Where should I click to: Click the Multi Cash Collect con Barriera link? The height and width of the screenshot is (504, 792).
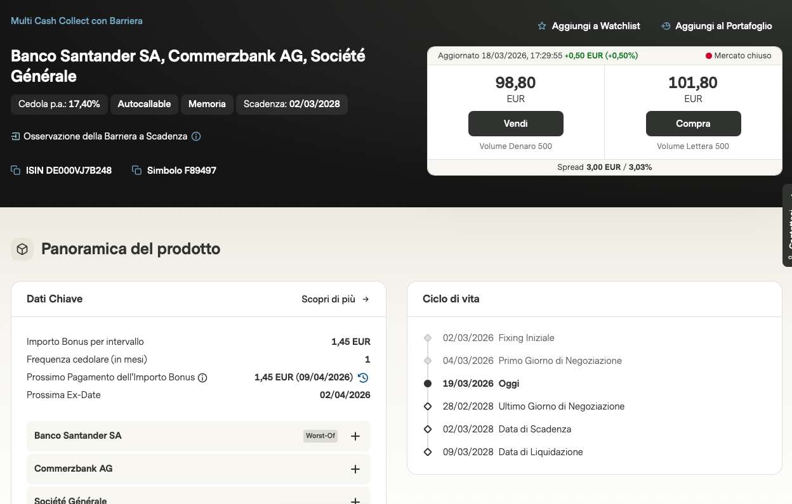[77, 21]
